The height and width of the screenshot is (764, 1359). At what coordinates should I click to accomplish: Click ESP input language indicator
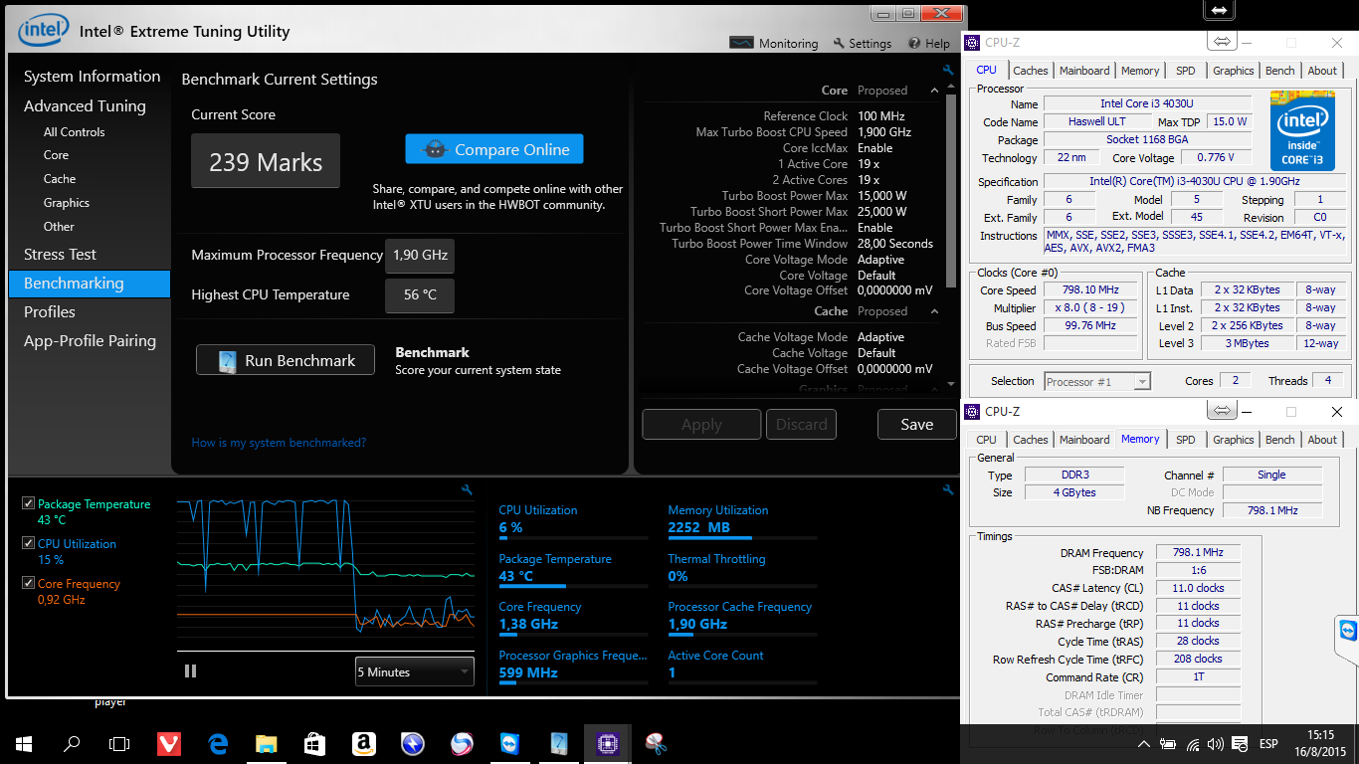[x=1268, y=744]
